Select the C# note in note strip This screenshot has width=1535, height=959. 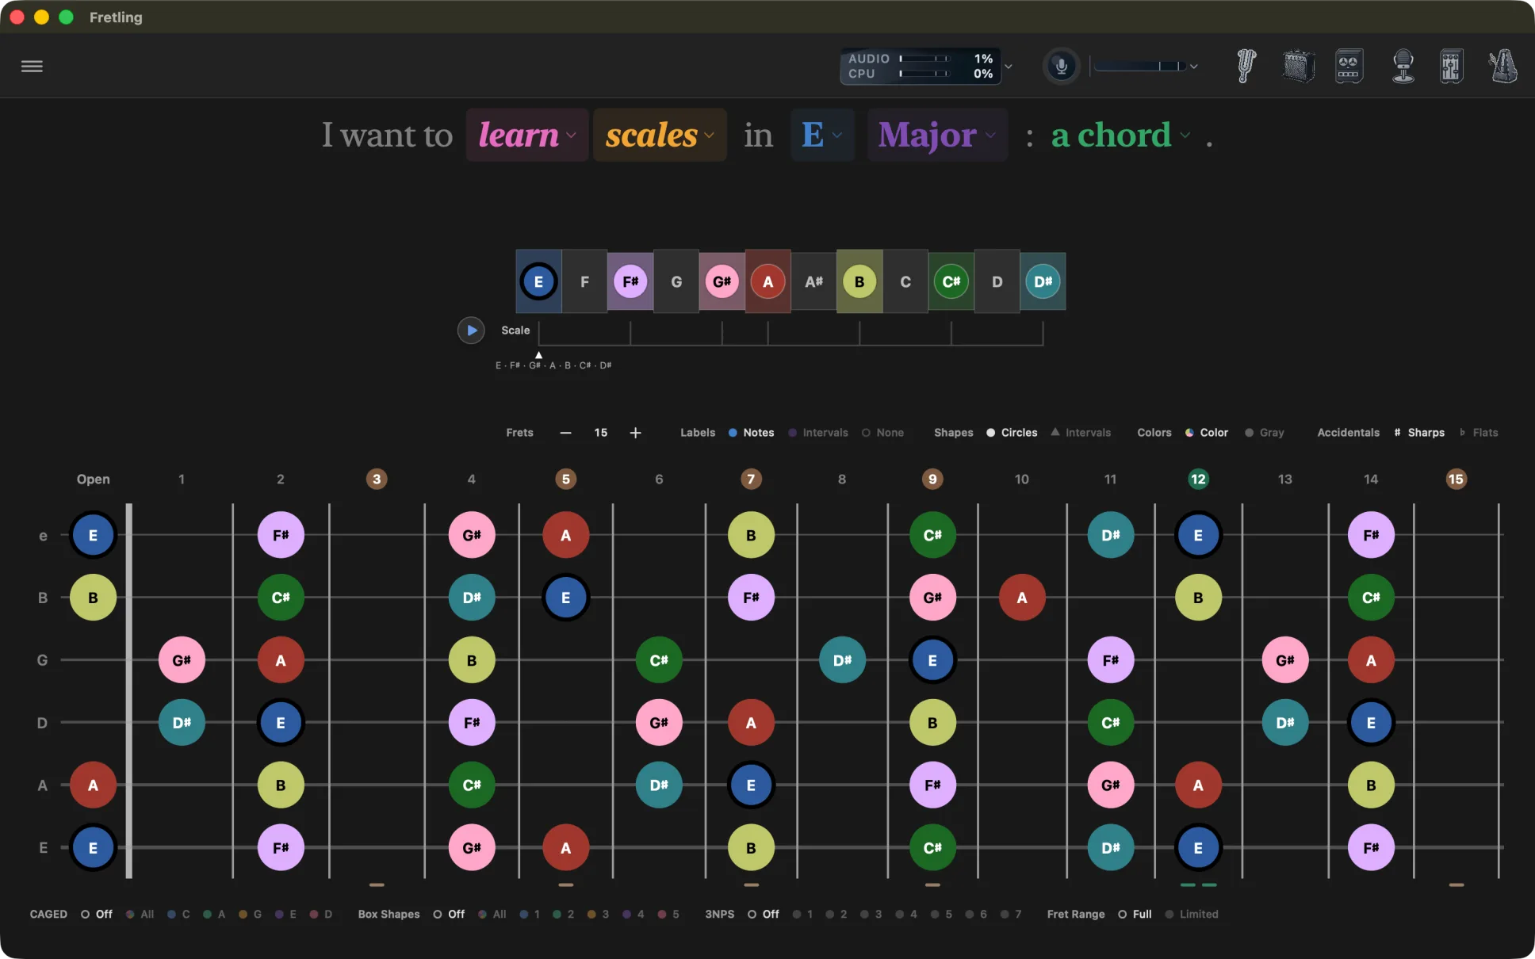[x=951, y=281]
